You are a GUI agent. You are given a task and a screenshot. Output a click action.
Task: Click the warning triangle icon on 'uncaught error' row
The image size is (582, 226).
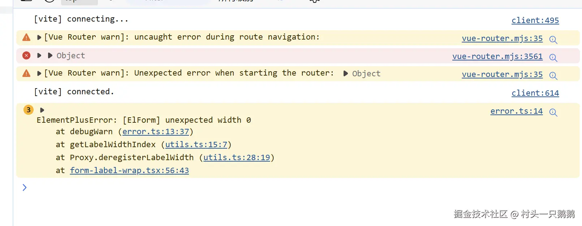tap(26, 37)
